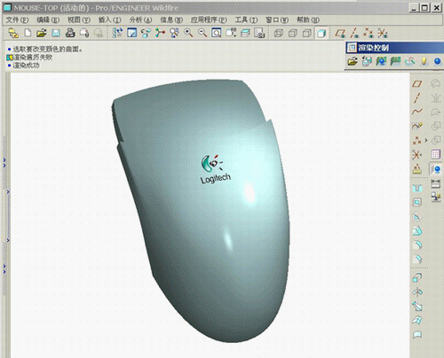444x358 pixels.
Task: Click the Logitech logo on the mouse model
Action: pos(215,169)
